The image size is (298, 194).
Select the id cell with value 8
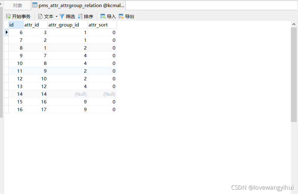click(x=16, y=48)
